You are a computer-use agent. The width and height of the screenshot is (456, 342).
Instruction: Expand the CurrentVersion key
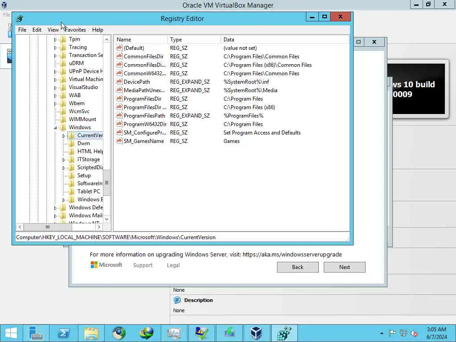pyautogui.click(x=64, y=136)
